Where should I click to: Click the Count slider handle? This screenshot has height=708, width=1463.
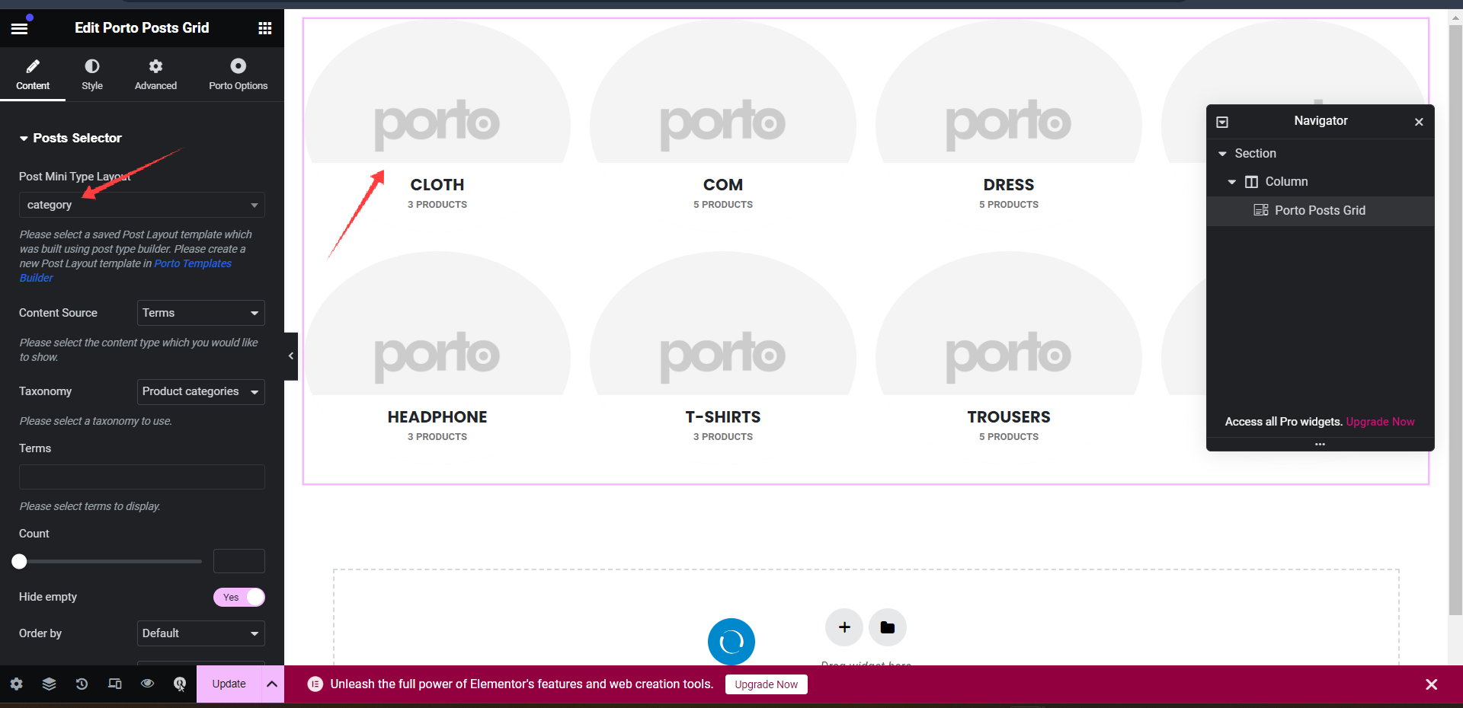tap(19, 562)
